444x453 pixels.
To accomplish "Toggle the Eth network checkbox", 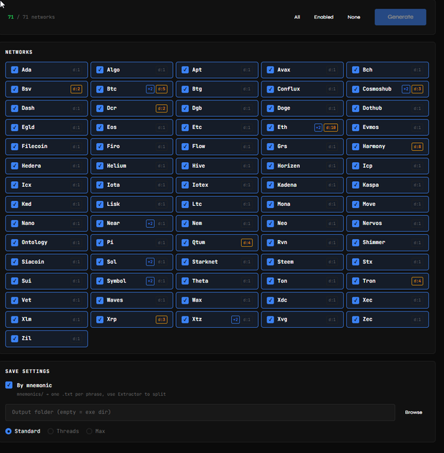I will 270,127.
